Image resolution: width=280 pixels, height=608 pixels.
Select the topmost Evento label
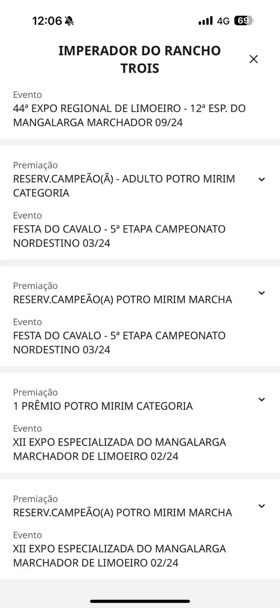pos(27,95)
